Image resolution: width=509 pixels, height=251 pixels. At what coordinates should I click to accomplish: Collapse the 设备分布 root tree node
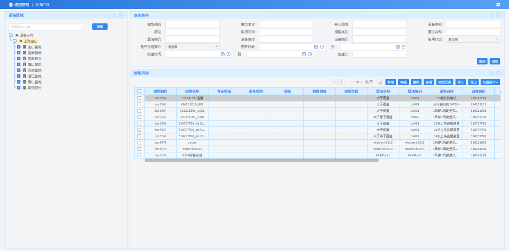coord(10,36)
